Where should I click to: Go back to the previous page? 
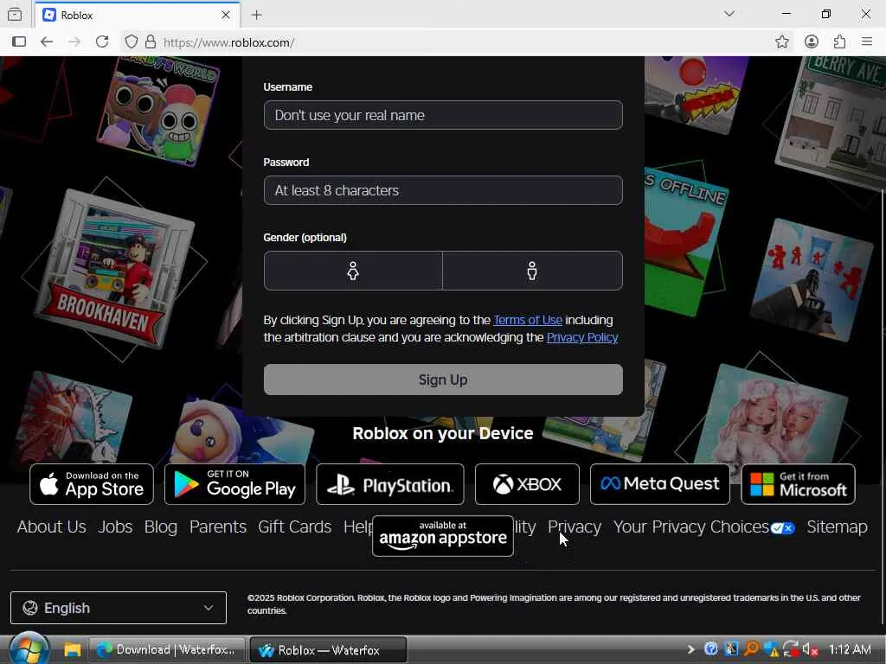point(47,41)
